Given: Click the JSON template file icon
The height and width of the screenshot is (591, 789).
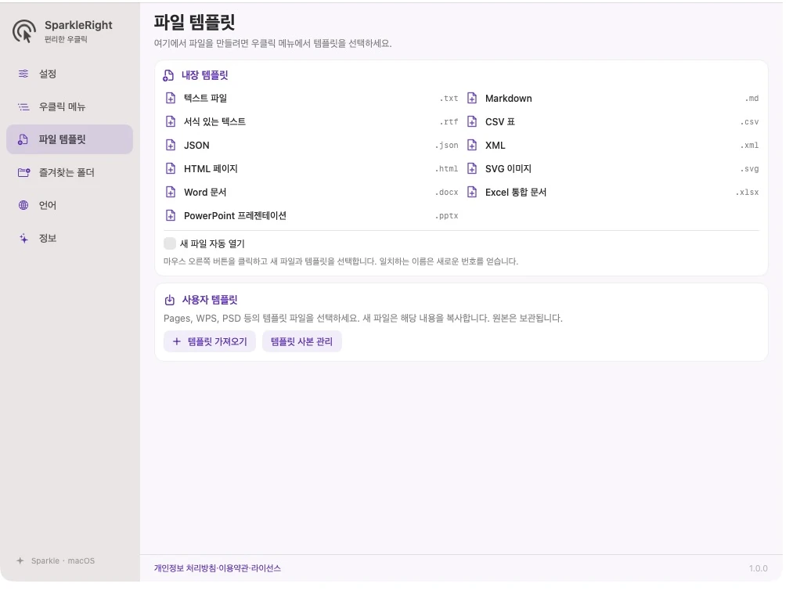Looking at the screenshot, I should (171, 146).
